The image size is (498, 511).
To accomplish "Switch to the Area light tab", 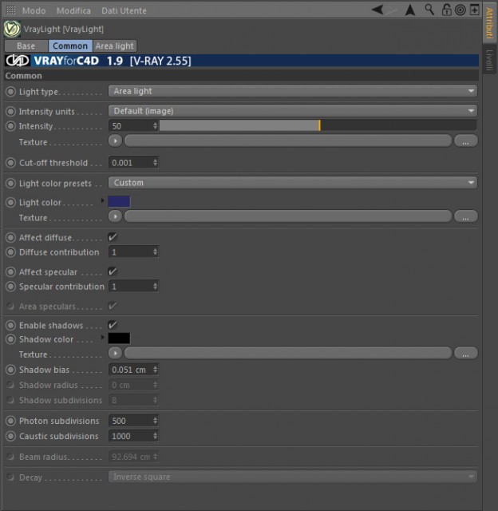I will [115, 46].
